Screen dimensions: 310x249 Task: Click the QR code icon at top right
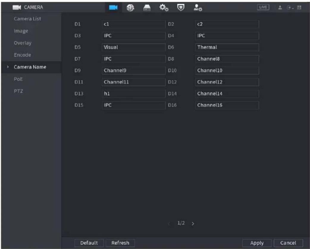pos(299,7)
